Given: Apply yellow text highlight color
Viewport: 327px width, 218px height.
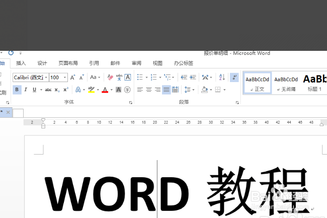Looking at the screenshot, I should [x=91, y=90].
